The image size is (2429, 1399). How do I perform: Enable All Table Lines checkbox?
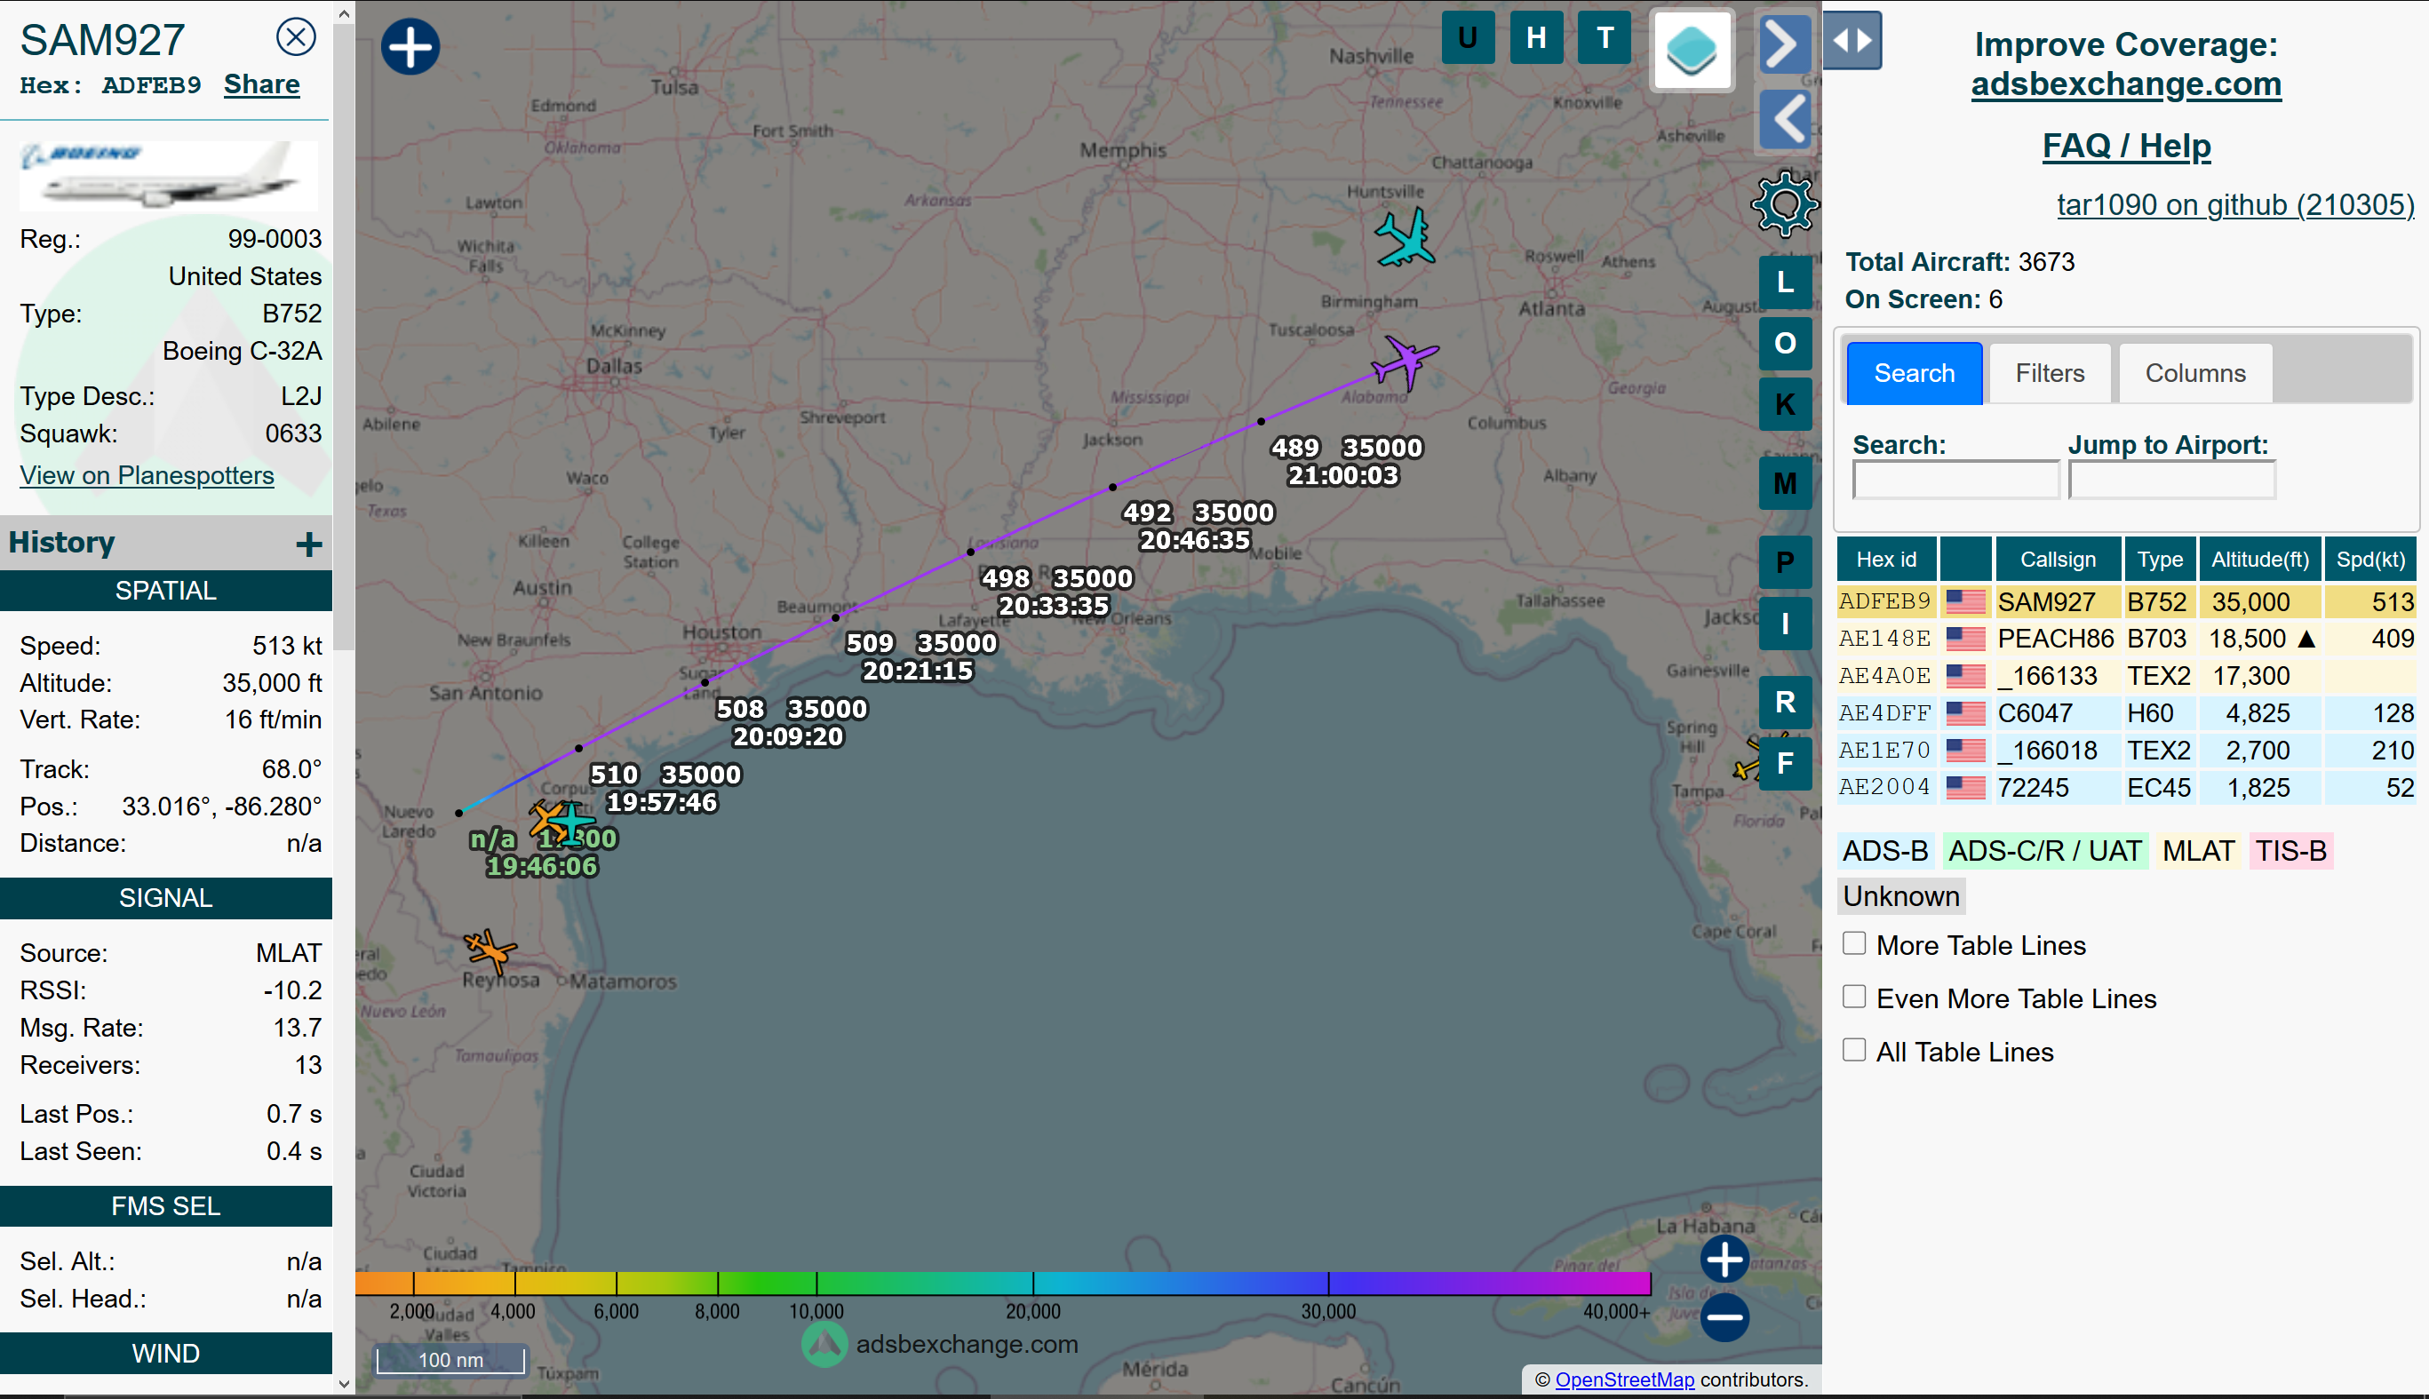pyautogui.click(x=1853, y=1049)
